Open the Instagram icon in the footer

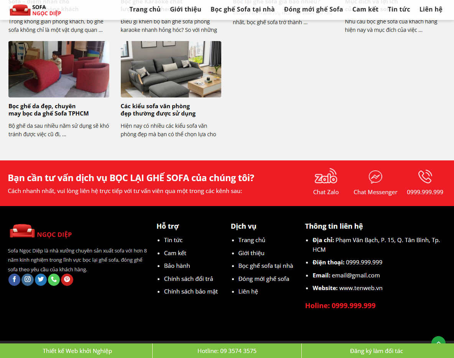27,280
